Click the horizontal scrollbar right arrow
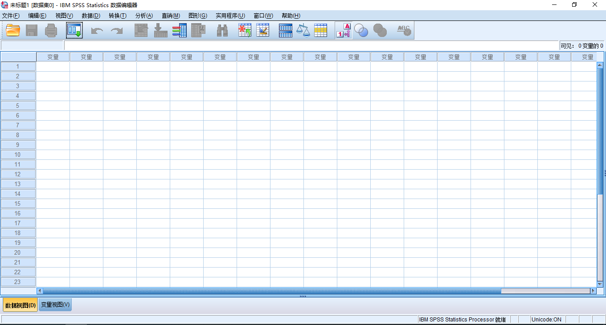 coord(593,291)
